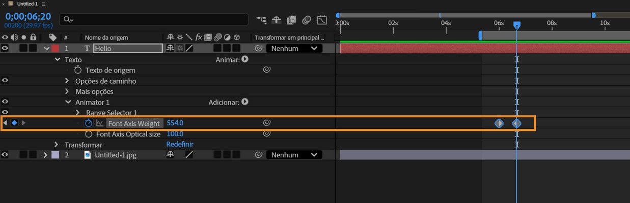Go to previous Font Axis Weight keyframe
Image resolution: width=630 pixels, height=203 pixels.
click(x=5, y=123)
